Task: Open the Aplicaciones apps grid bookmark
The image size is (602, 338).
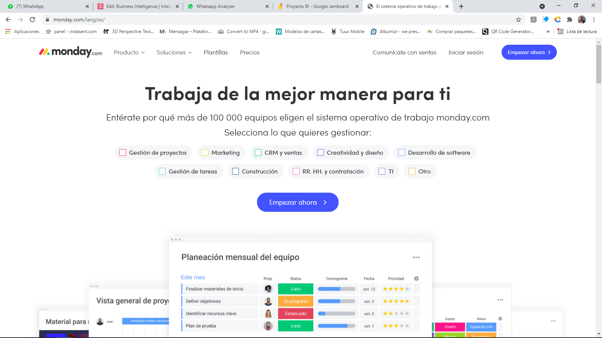Action: pos(22,32)
